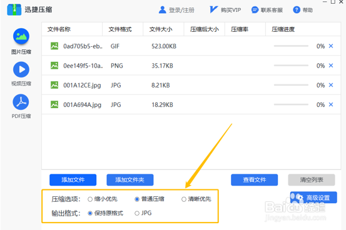Click the 8.21KB size value

[x=161, y=86]
